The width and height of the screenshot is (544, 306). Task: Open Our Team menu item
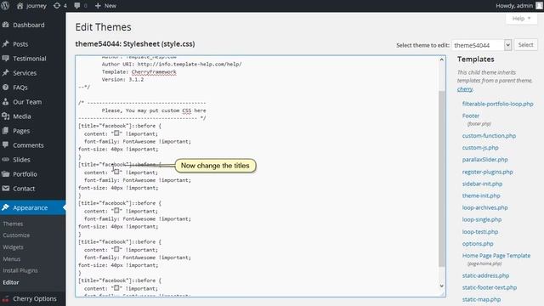pos(27,102)
